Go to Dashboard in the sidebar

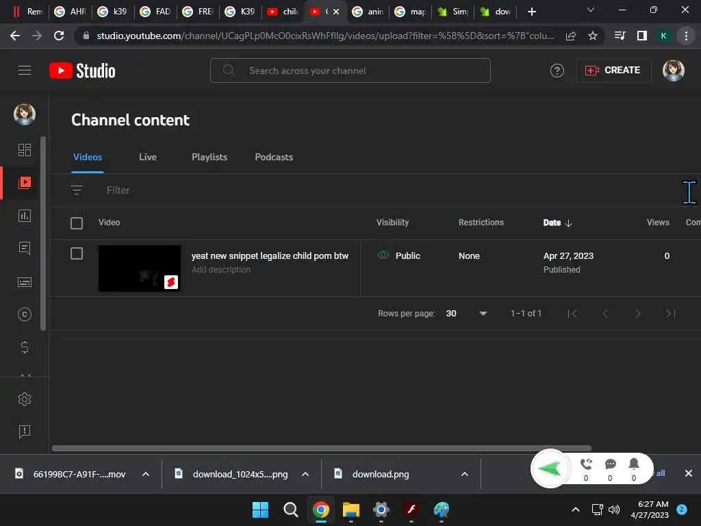[25, 150]
